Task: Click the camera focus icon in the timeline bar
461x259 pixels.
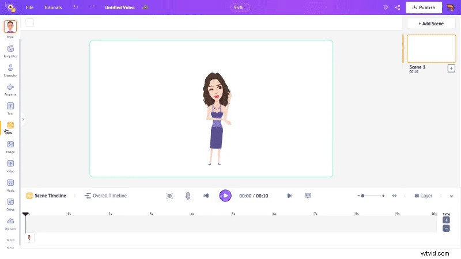Action: point(169,196)
